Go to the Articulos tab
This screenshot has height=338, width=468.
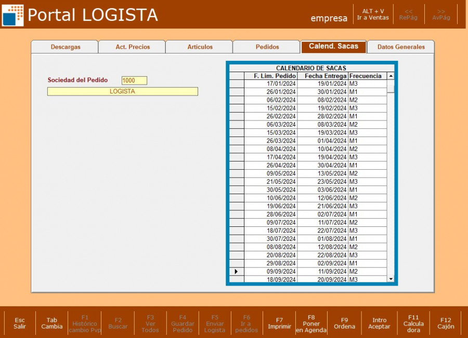[x=200, y=47]
